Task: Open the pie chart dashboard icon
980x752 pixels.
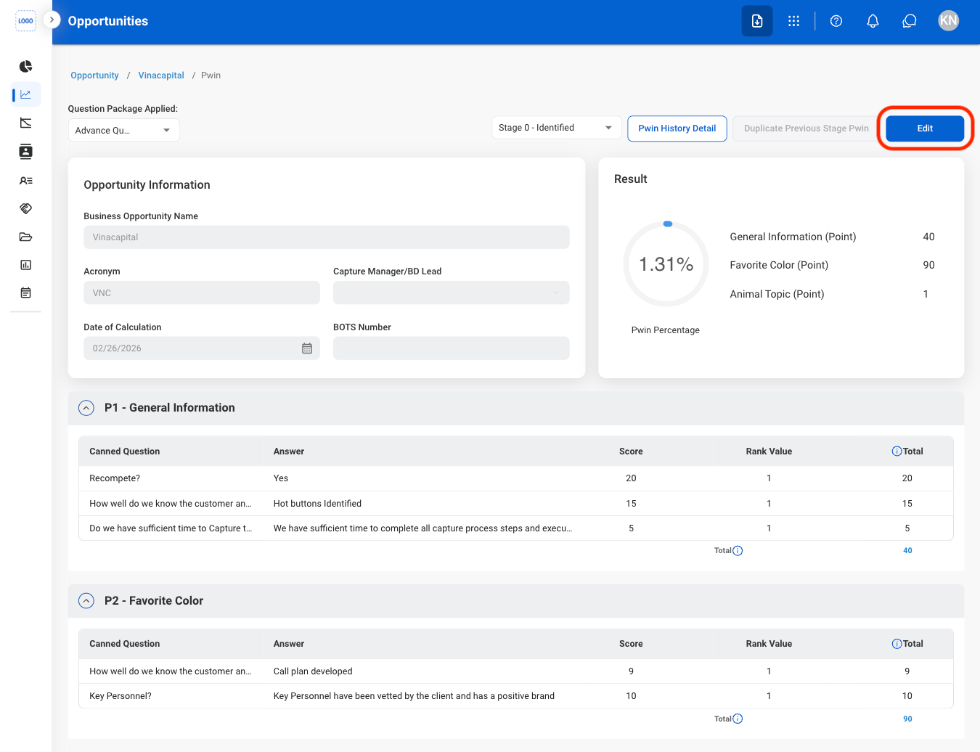Action: [25, 67]
